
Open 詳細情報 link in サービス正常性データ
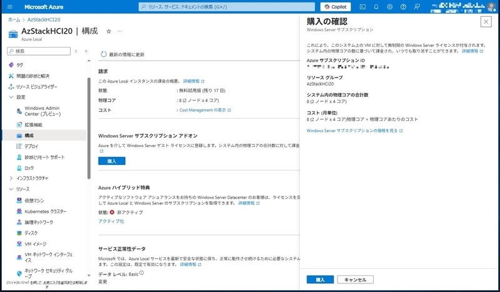(191, 264)
